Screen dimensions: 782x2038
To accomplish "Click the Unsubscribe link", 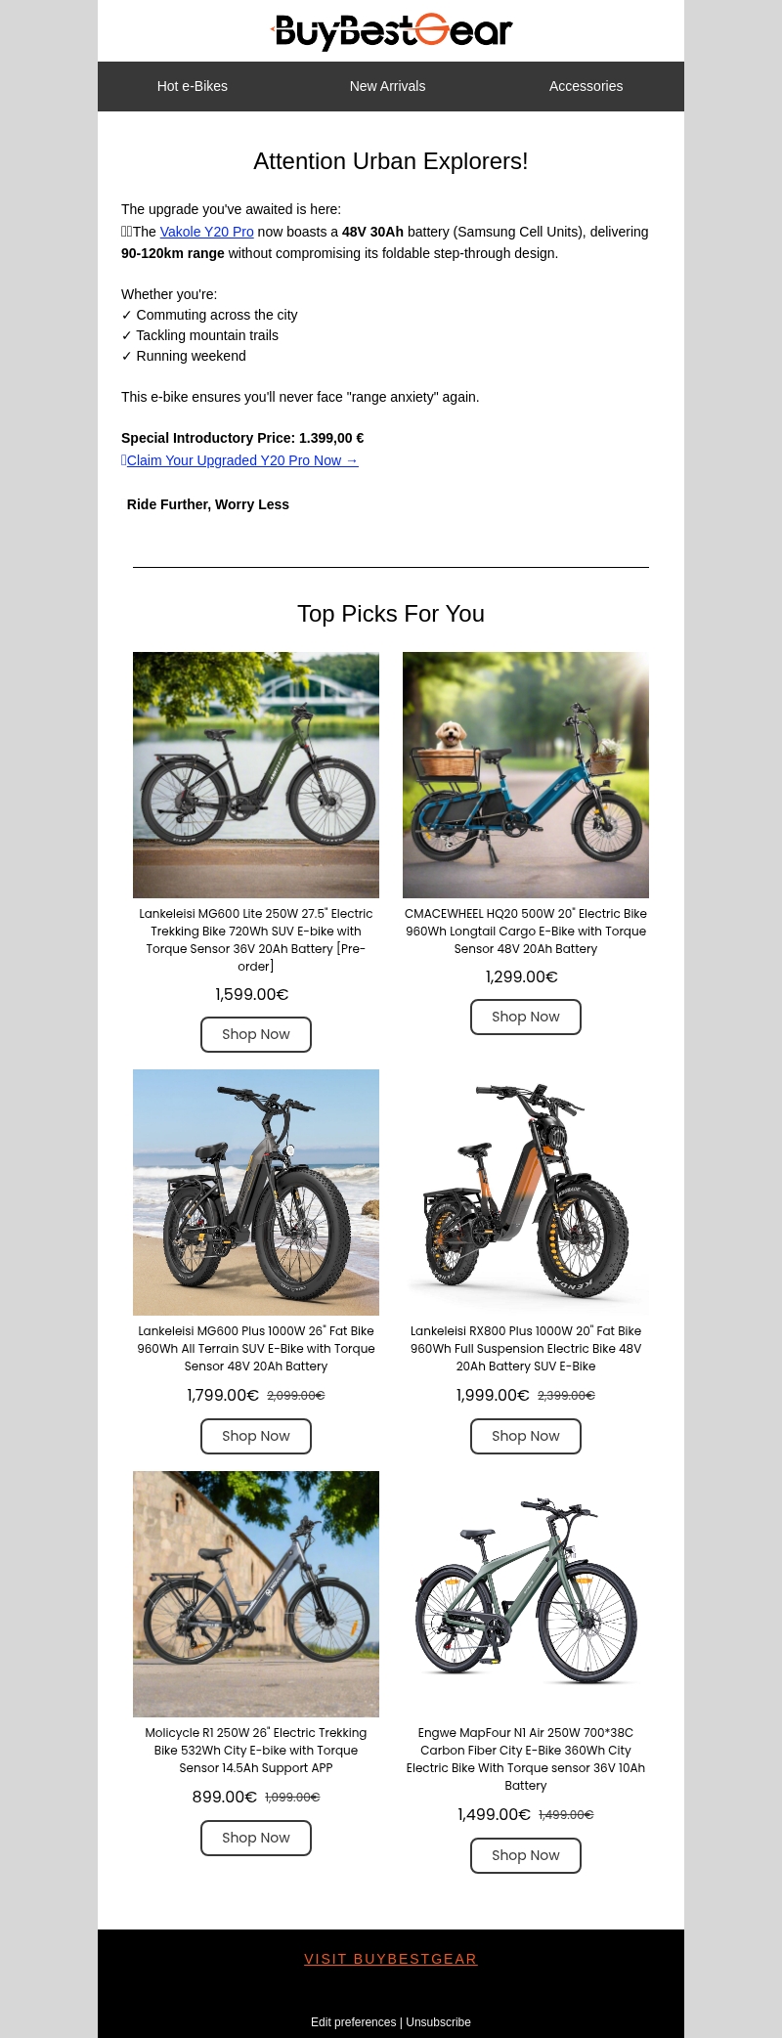I will 439,2022.
